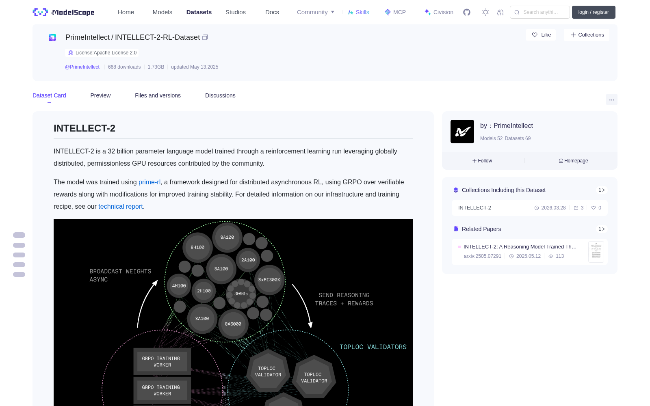The height and width of the screenshot is (406, 650).
Task: Click the login / register button
Action: point(594,12)
